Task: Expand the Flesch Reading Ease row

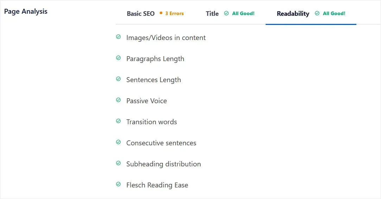Action: click(x=157, y=185)
